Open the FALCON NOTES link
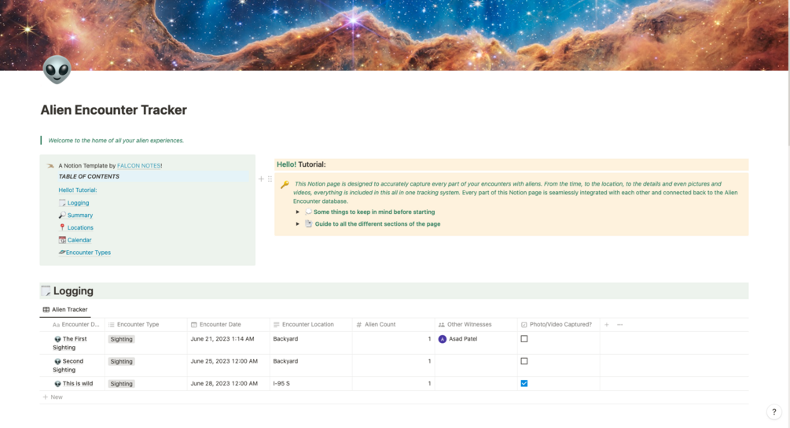The width and height of the screenshot is (790, 428). click(139, 166)
